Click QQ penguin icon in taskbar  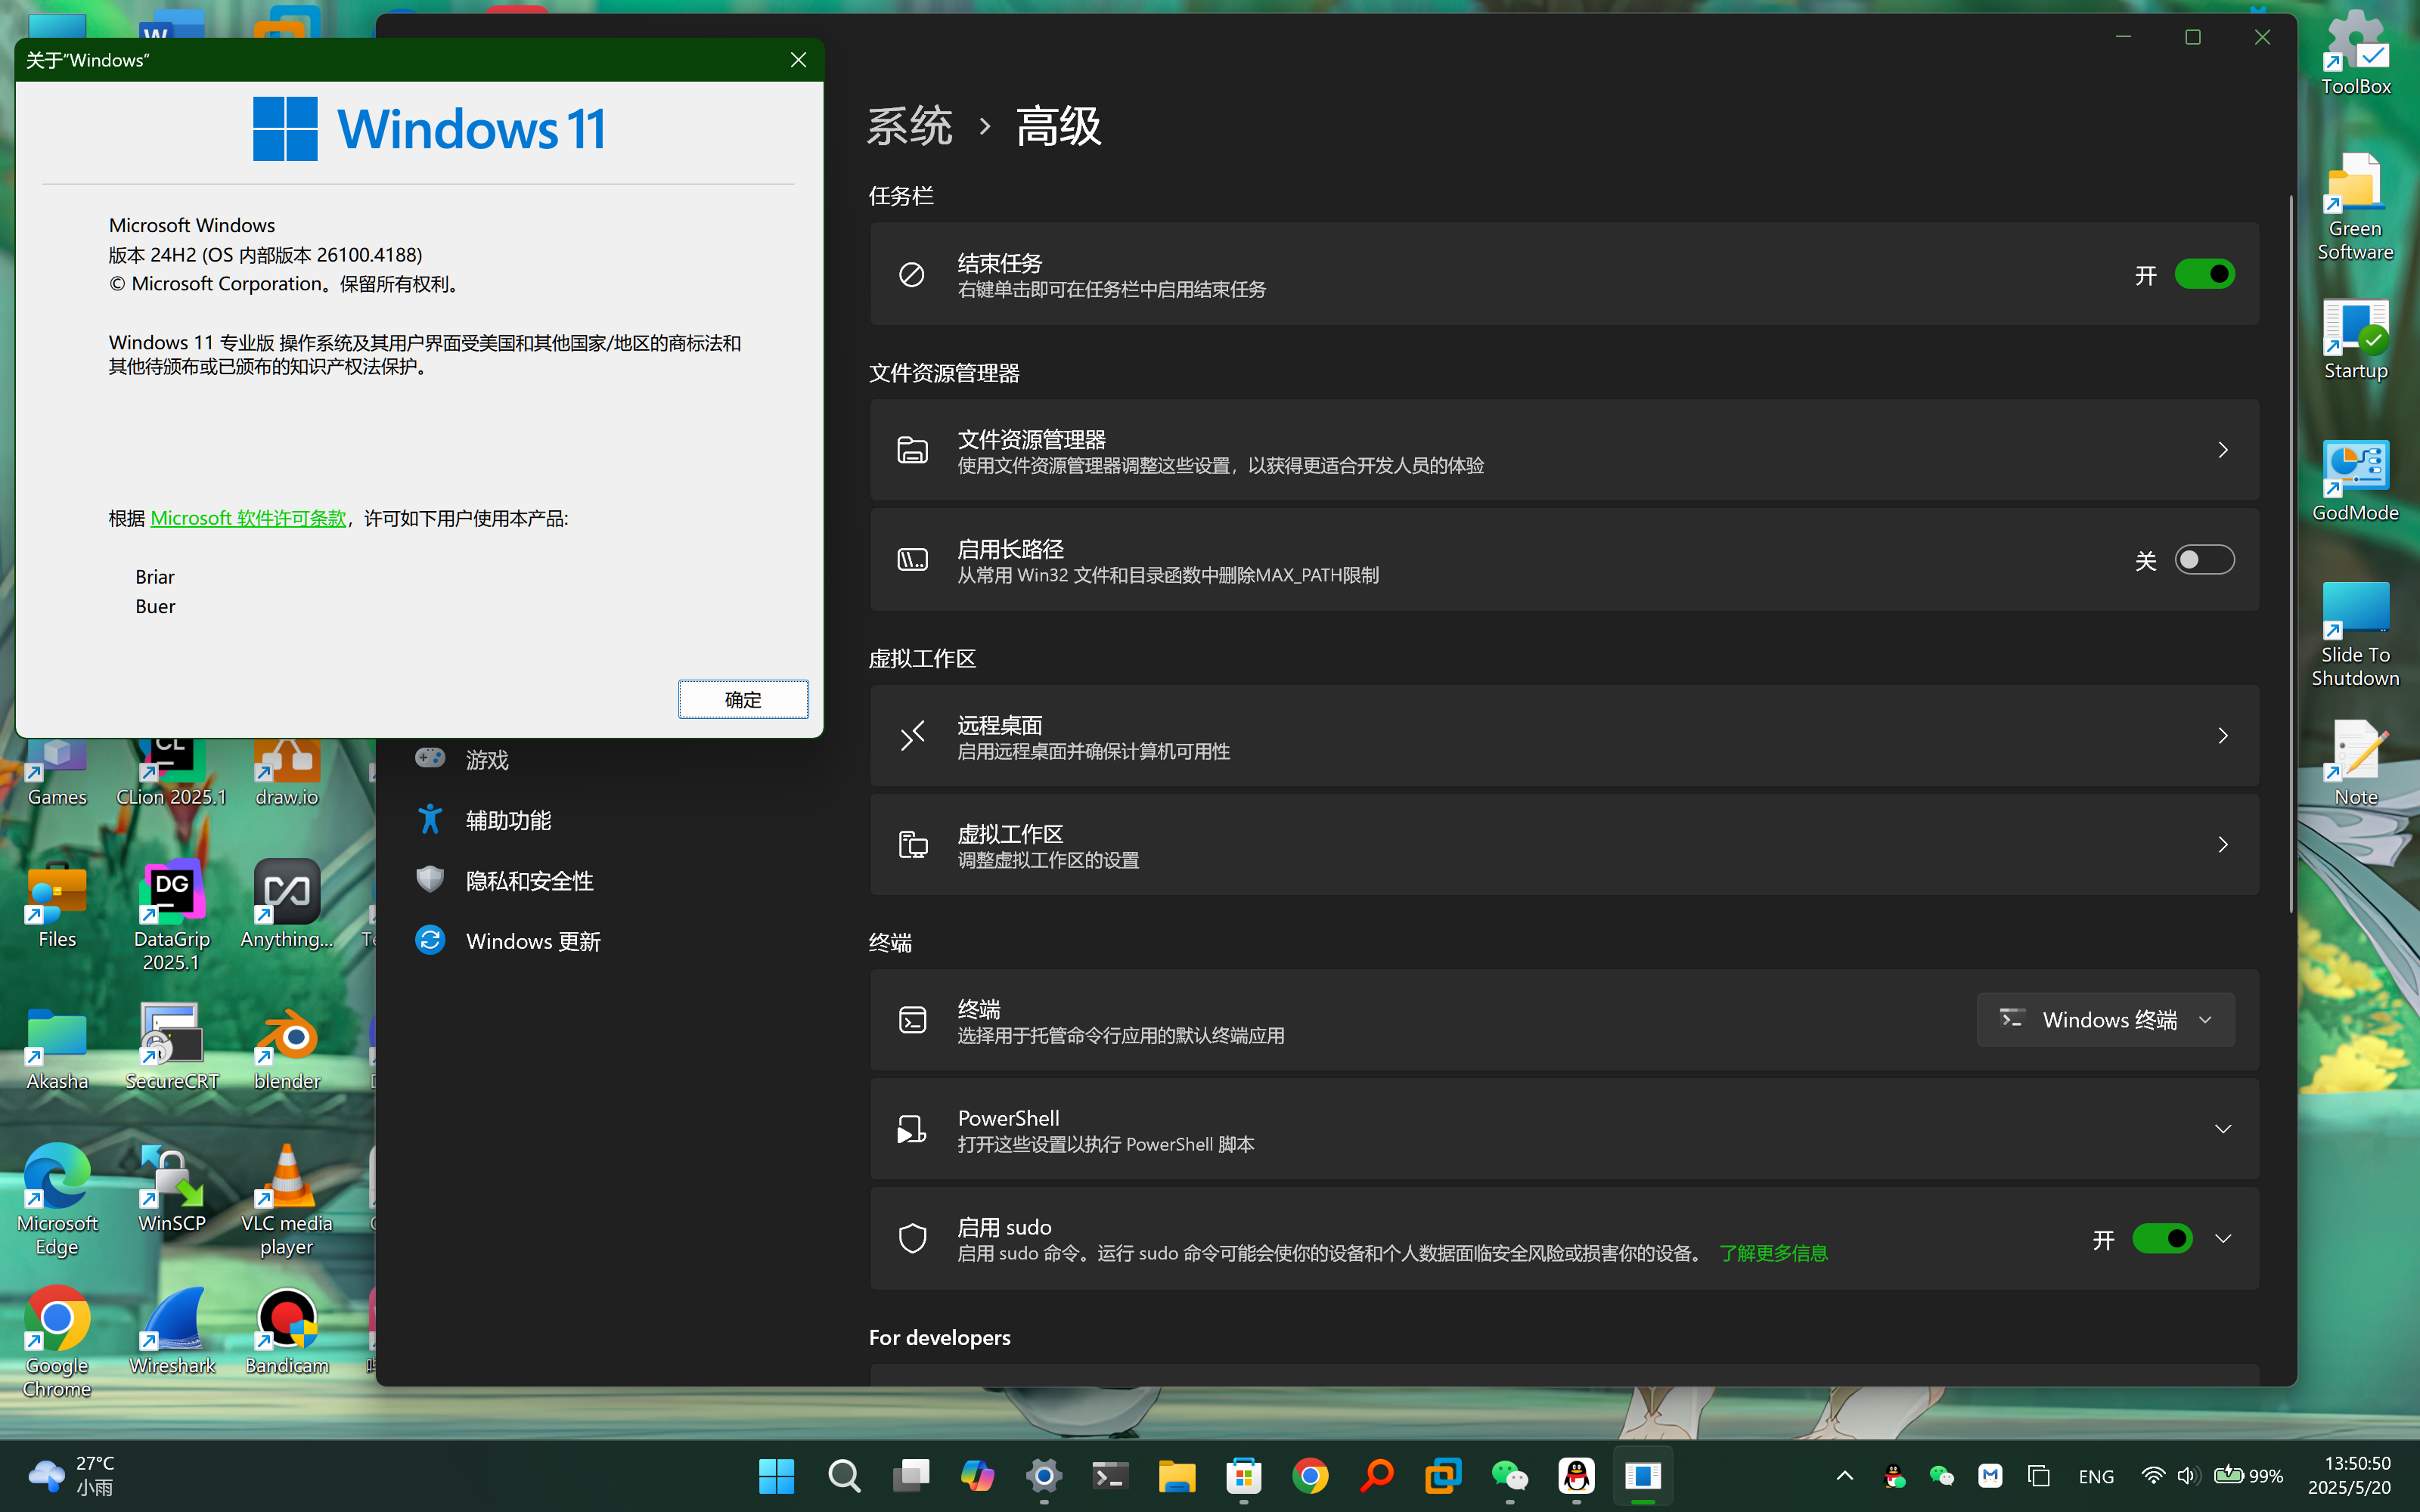(1576, 1475)
